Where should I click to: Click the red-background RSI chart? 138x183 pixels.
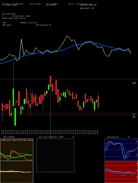pyautogui.click(x=121, y=172)
